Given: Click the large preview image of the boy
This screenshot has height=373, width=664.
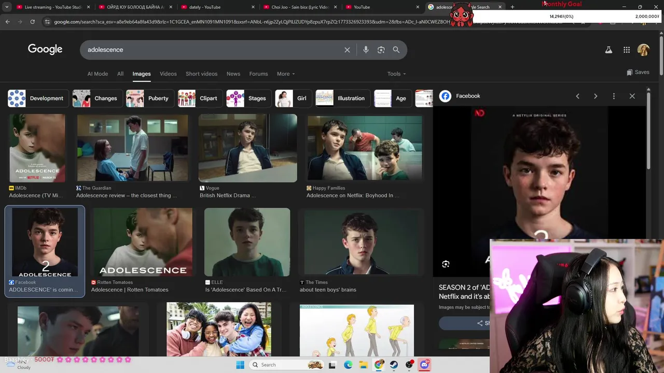Looking at the screenshot, I should point(539,174).
